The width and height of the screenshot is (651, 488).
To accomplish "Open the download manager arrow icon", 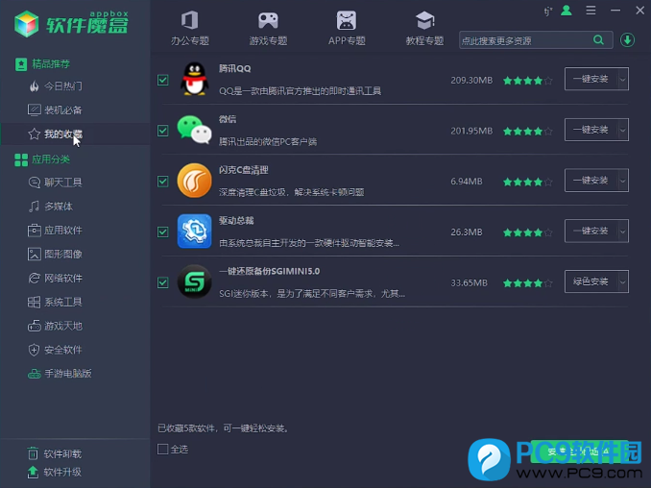I will coord(627,40).
